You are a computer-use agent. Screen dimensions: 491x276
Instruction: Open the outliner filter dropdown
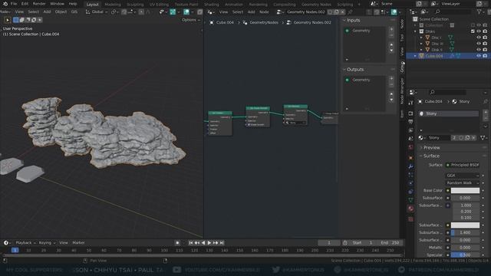(x=480, y=12)
